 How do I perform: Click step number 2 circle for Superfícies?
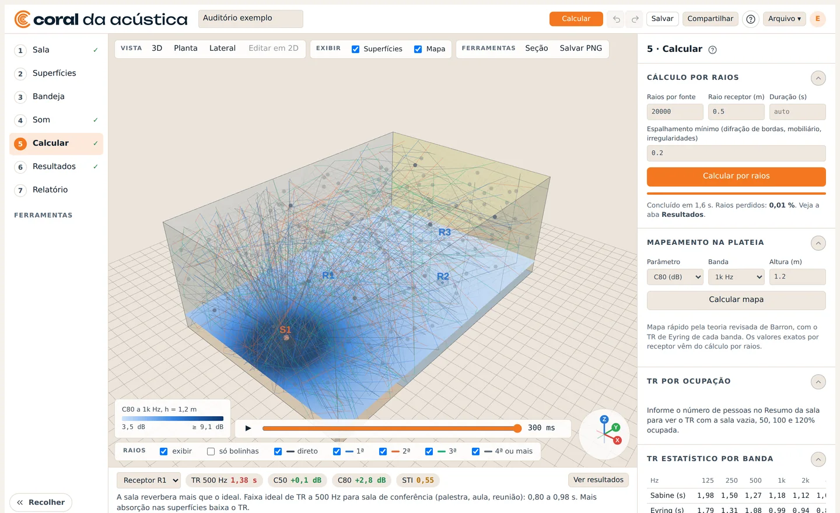tap(20, 74)
